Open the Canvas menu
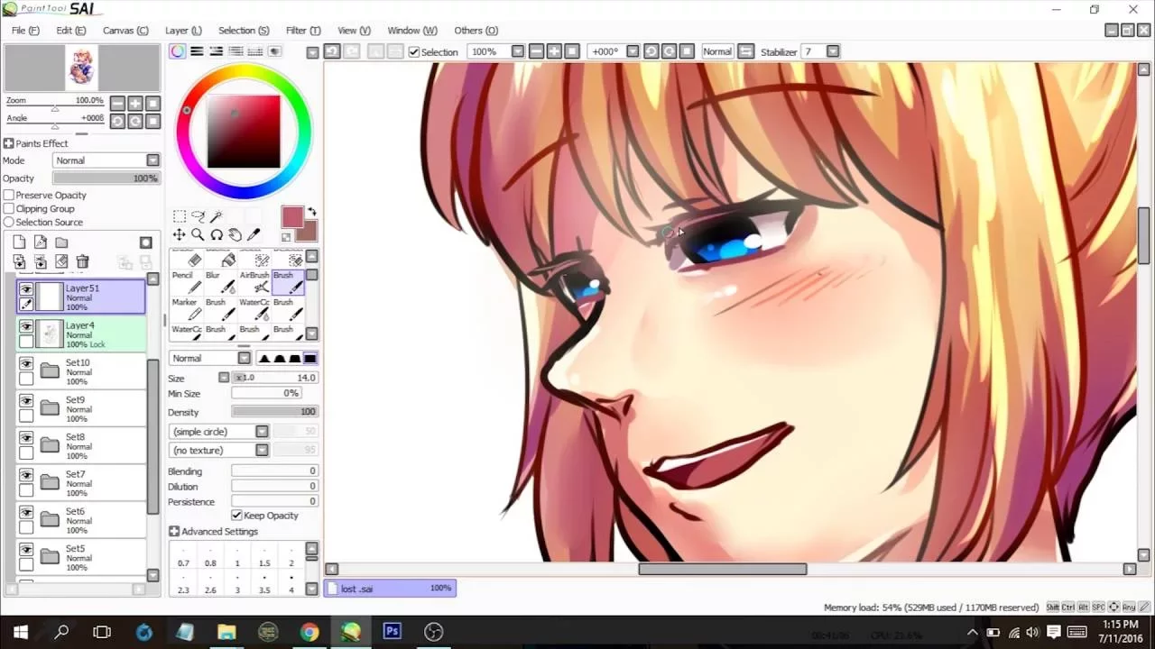Image resolution: width=1155 pixels, height=649 pixels. (x=125, y=31)
